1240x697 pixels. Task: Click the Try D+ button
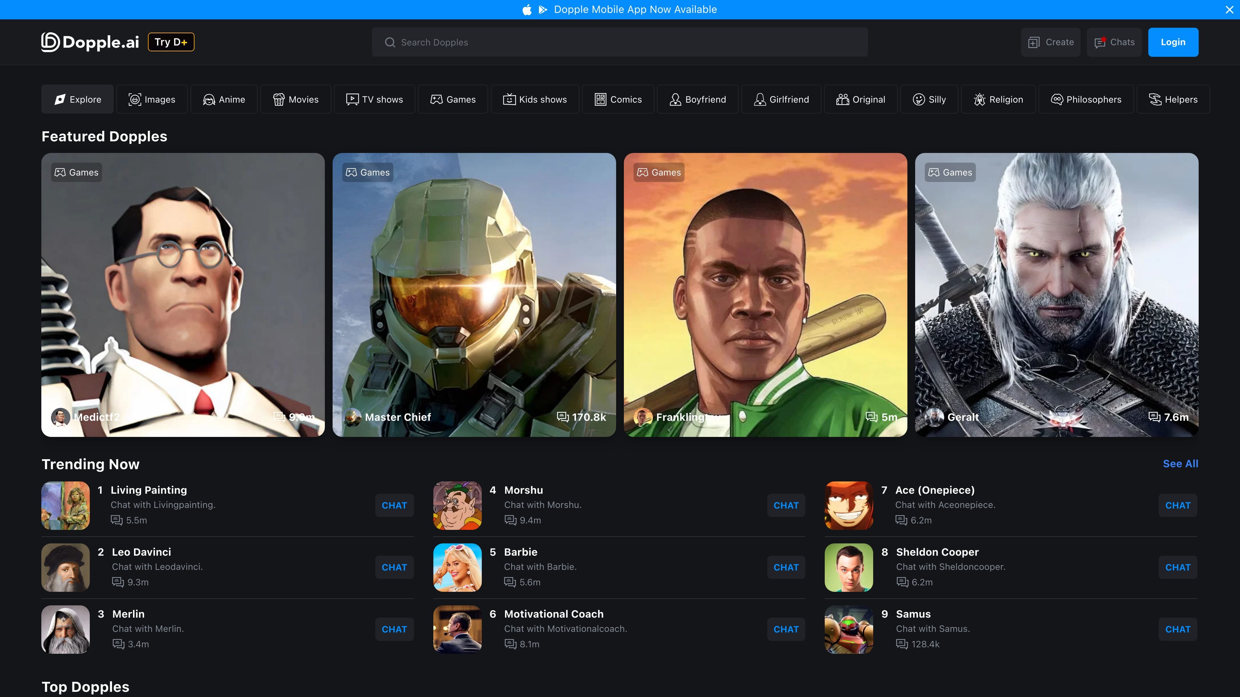pyautogui.click(x=171, y=42)
